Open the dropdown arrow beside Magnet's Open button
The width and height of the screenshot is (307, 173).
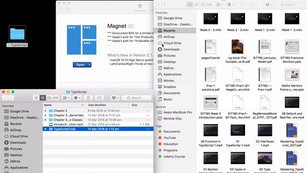[x=90, y=65]
